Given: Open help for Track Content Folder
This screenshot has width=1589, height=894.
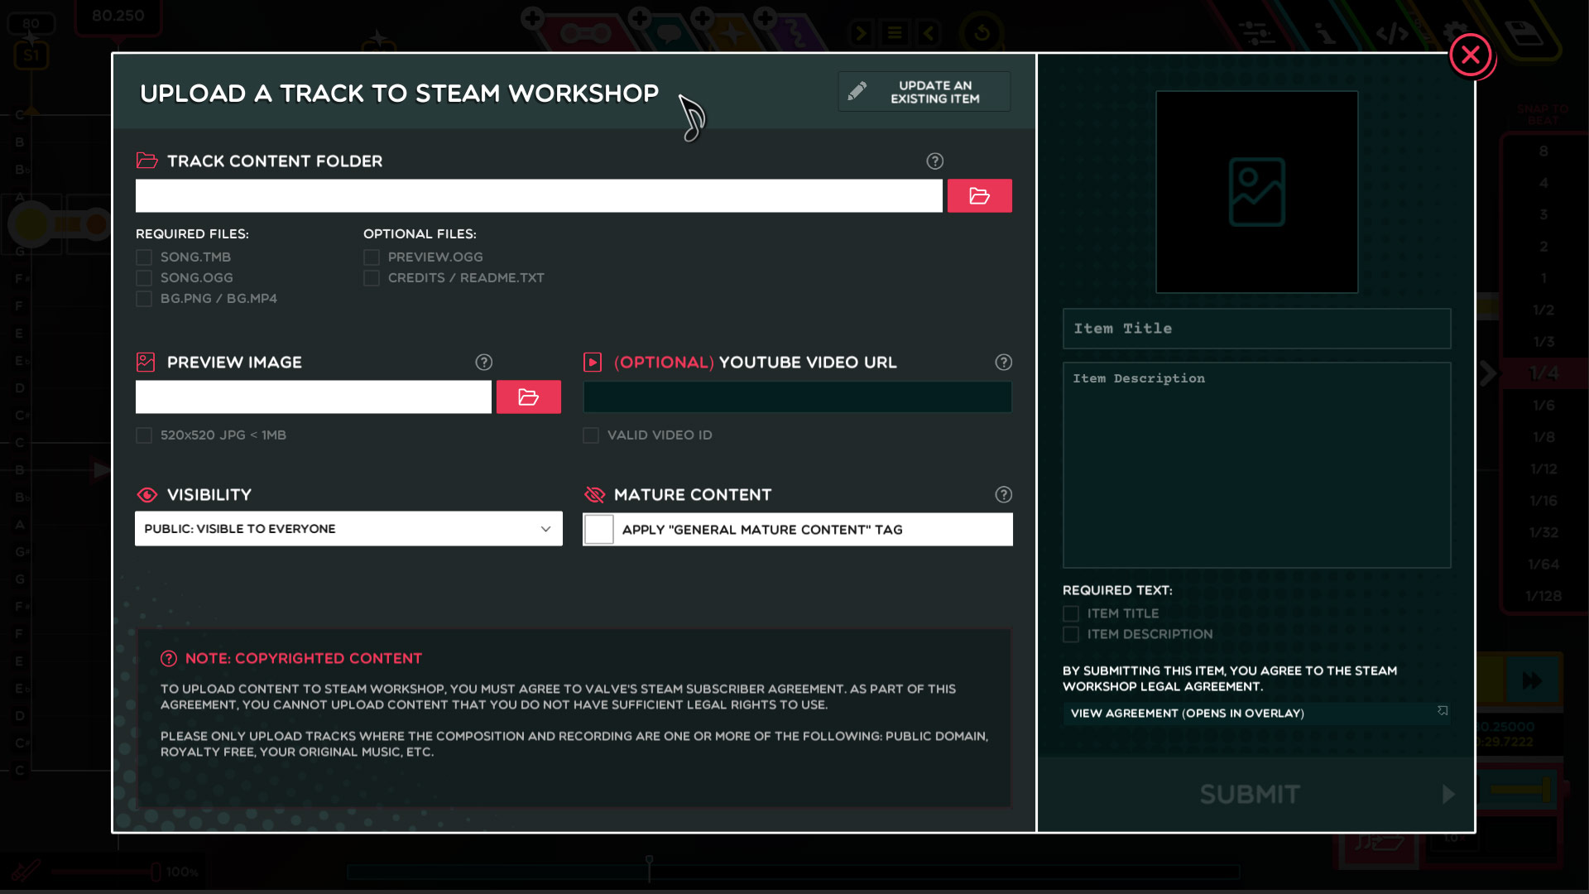Looking at the screenshot, I should point(934,161).
